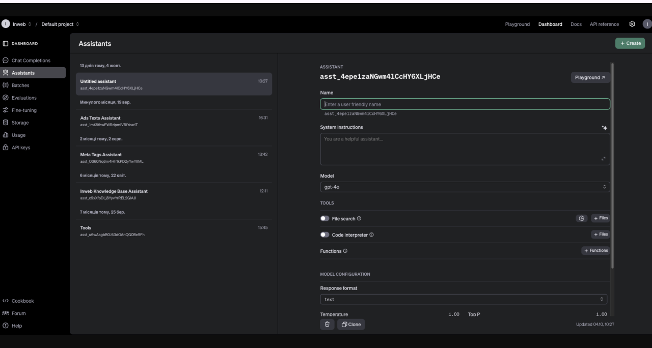The height and width of the screenshot is (348, 652).
Task: Go to Storage in the sidebar
Action: 20,123
